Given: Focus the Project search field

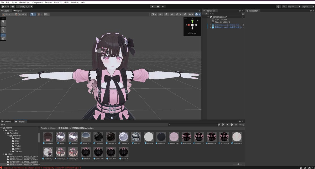Looking at the screenshot, I should point(192,125).
